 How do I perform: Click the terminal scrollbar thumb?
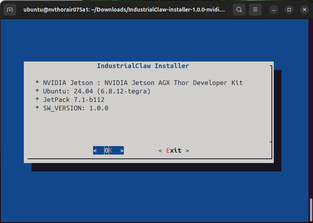(311, 210)
